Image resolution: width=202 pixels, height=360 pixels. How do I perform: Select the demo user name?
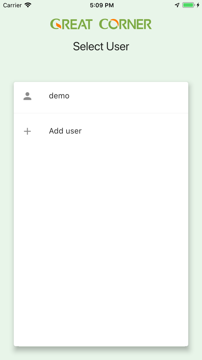click(x=59, y=96)
